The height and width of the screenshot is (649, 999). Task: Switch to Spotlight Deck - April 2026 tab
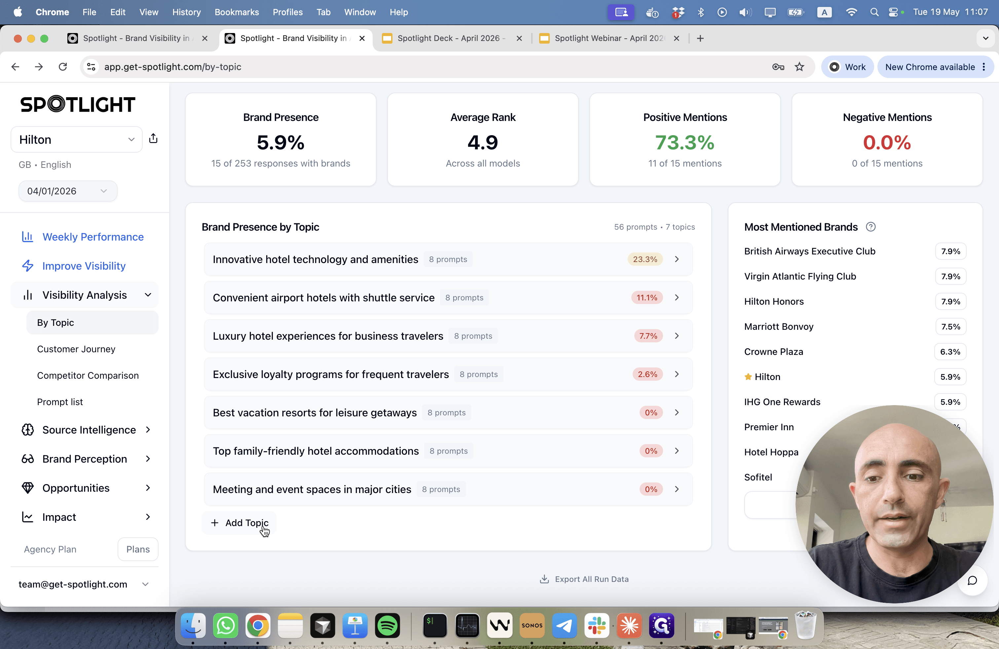452,38
